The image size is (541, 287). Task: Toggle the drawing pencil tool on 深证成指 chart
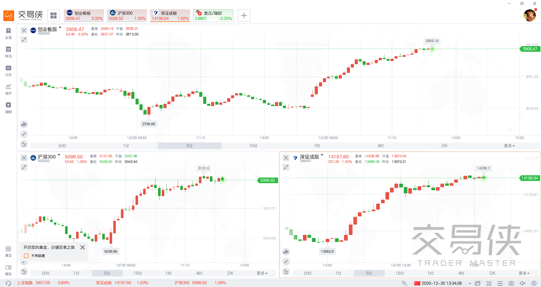286,262
